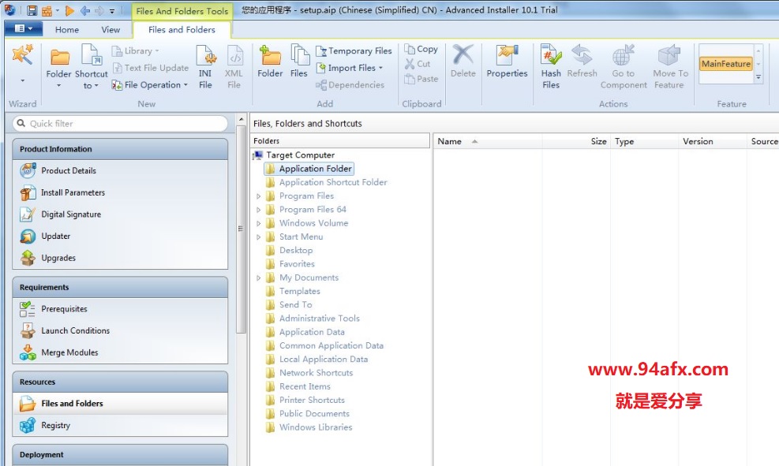Click the Text File Update button
Image resolution: width=779 pixels, height=466 pixels.
[151, 68]
